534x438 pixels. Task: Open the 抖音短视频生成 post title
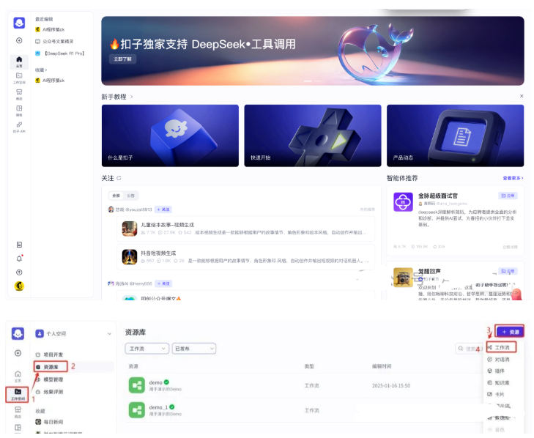(158, 253)
